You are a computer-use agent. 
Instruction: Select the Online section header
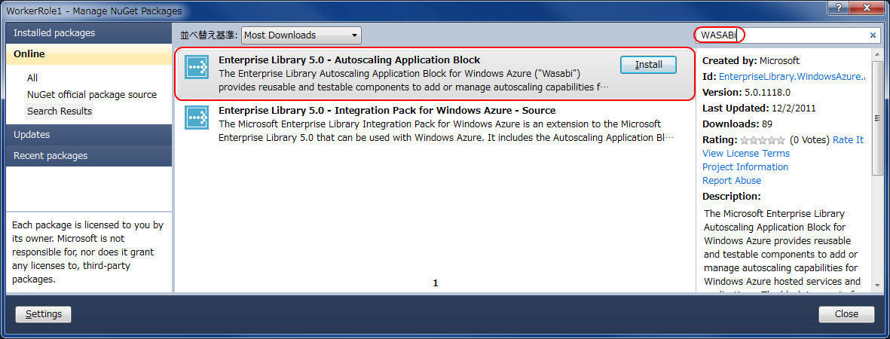click(29, 54)
